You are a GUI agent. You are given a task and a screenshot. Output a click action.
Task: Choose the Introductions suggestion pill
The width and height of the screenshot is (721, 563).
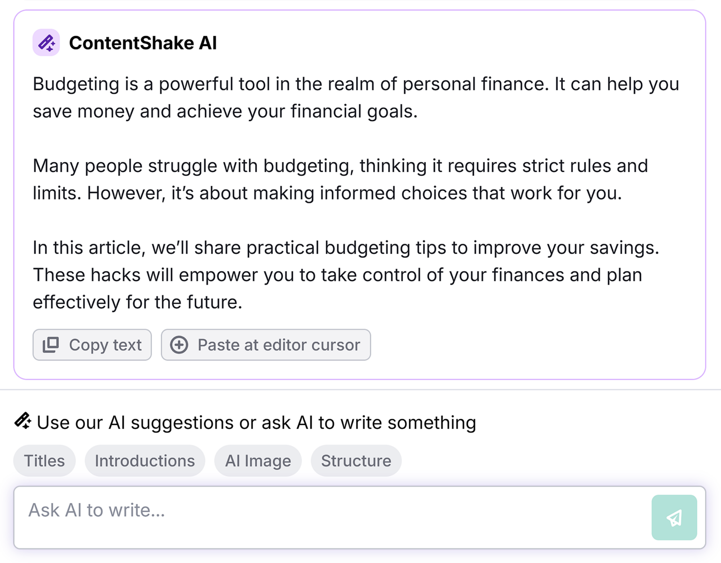(145, 461)
